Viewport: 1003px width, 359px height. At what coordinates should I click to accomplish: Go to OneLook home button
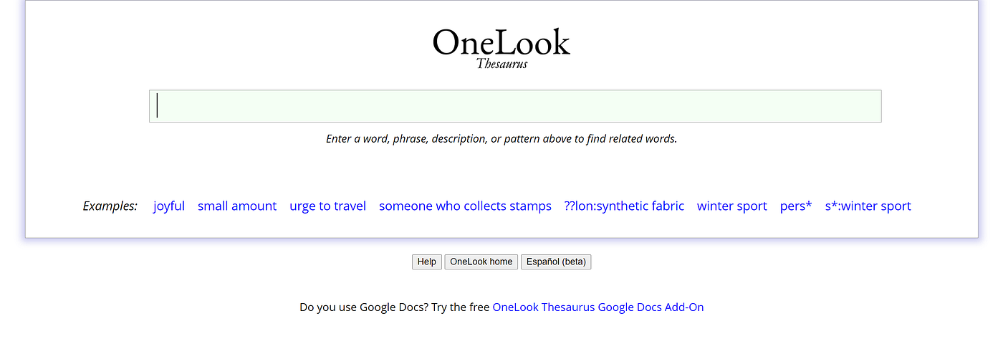(x=481, y=262)
